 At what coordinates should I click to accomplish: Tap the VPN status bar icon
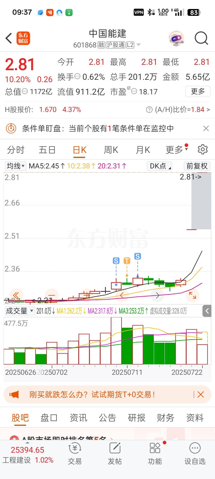[139, 12]
